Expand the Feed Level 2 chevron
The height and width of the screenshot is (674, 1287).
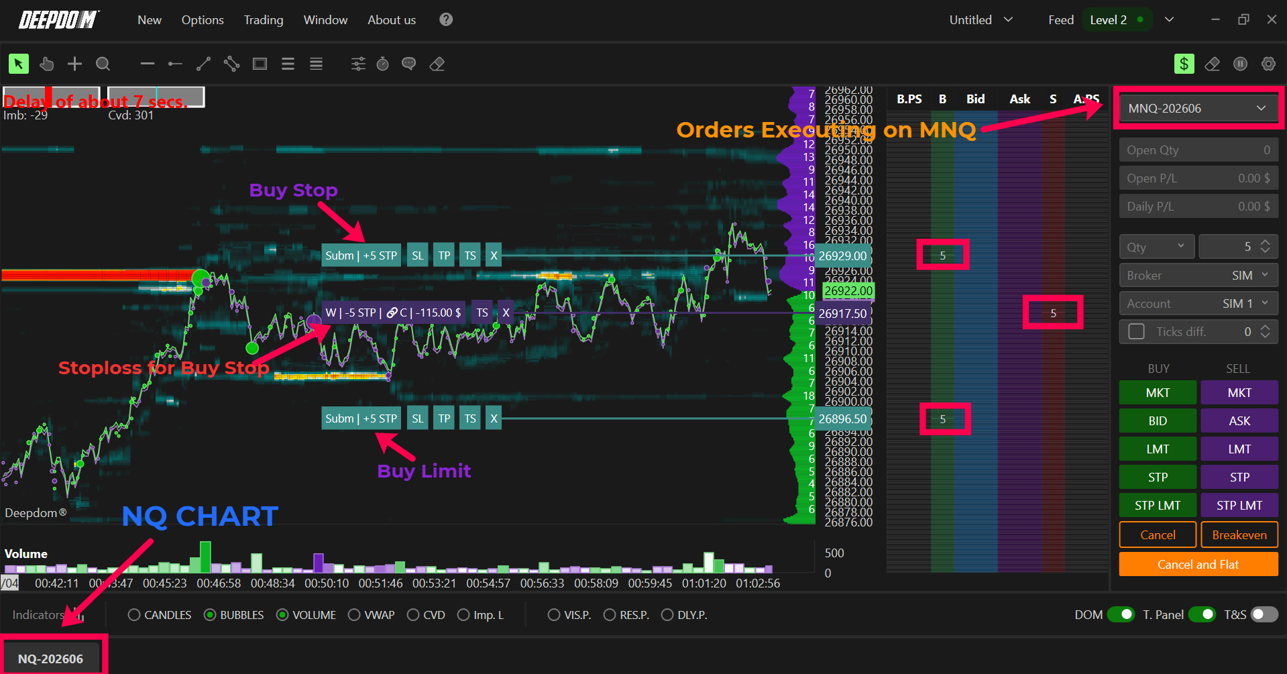tap(1170, 19)
